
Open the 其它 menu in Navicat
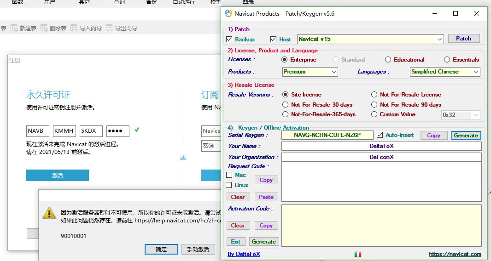[x=84, y=2]
